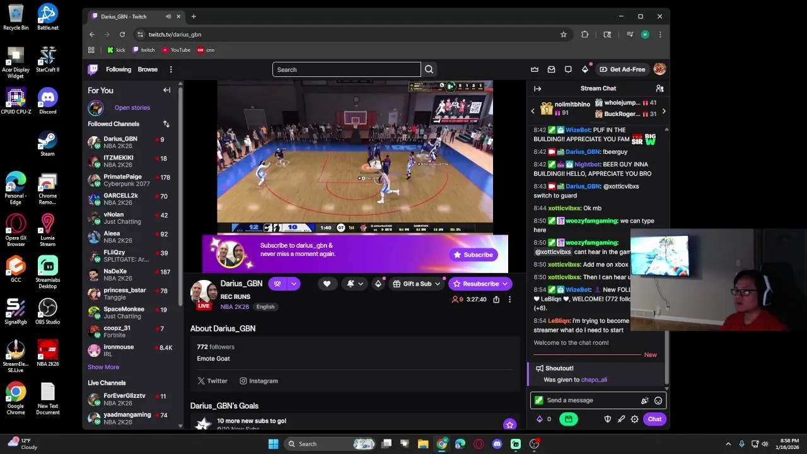Screen dimensions: 807x454
Task: Toggle the favorite star on sub goal
Action: [509, 424]
